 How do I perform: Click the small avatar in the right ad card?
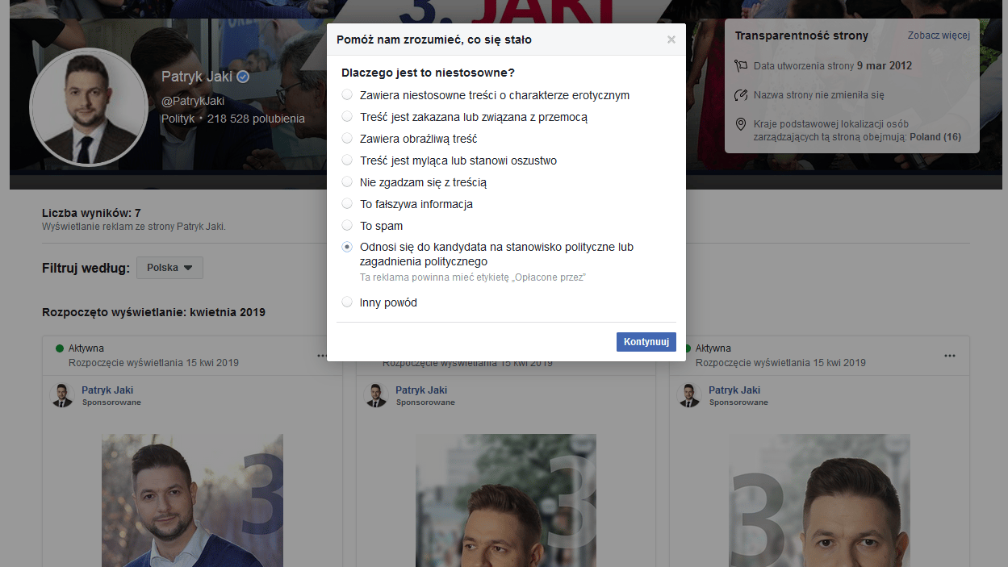[688, 395]
